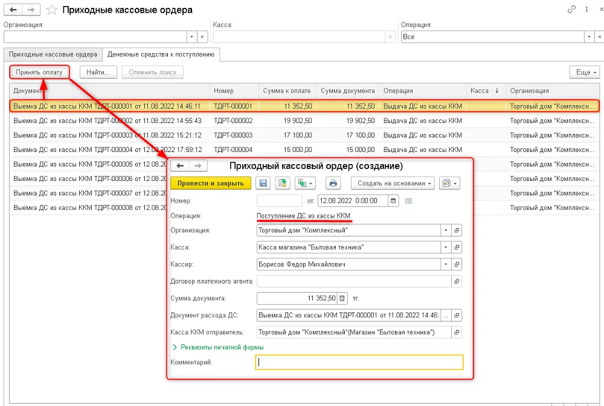Screen dimensions: 604x406
Task: Open the calculator in Сумма документа field
Action: [x=342, y=298]
